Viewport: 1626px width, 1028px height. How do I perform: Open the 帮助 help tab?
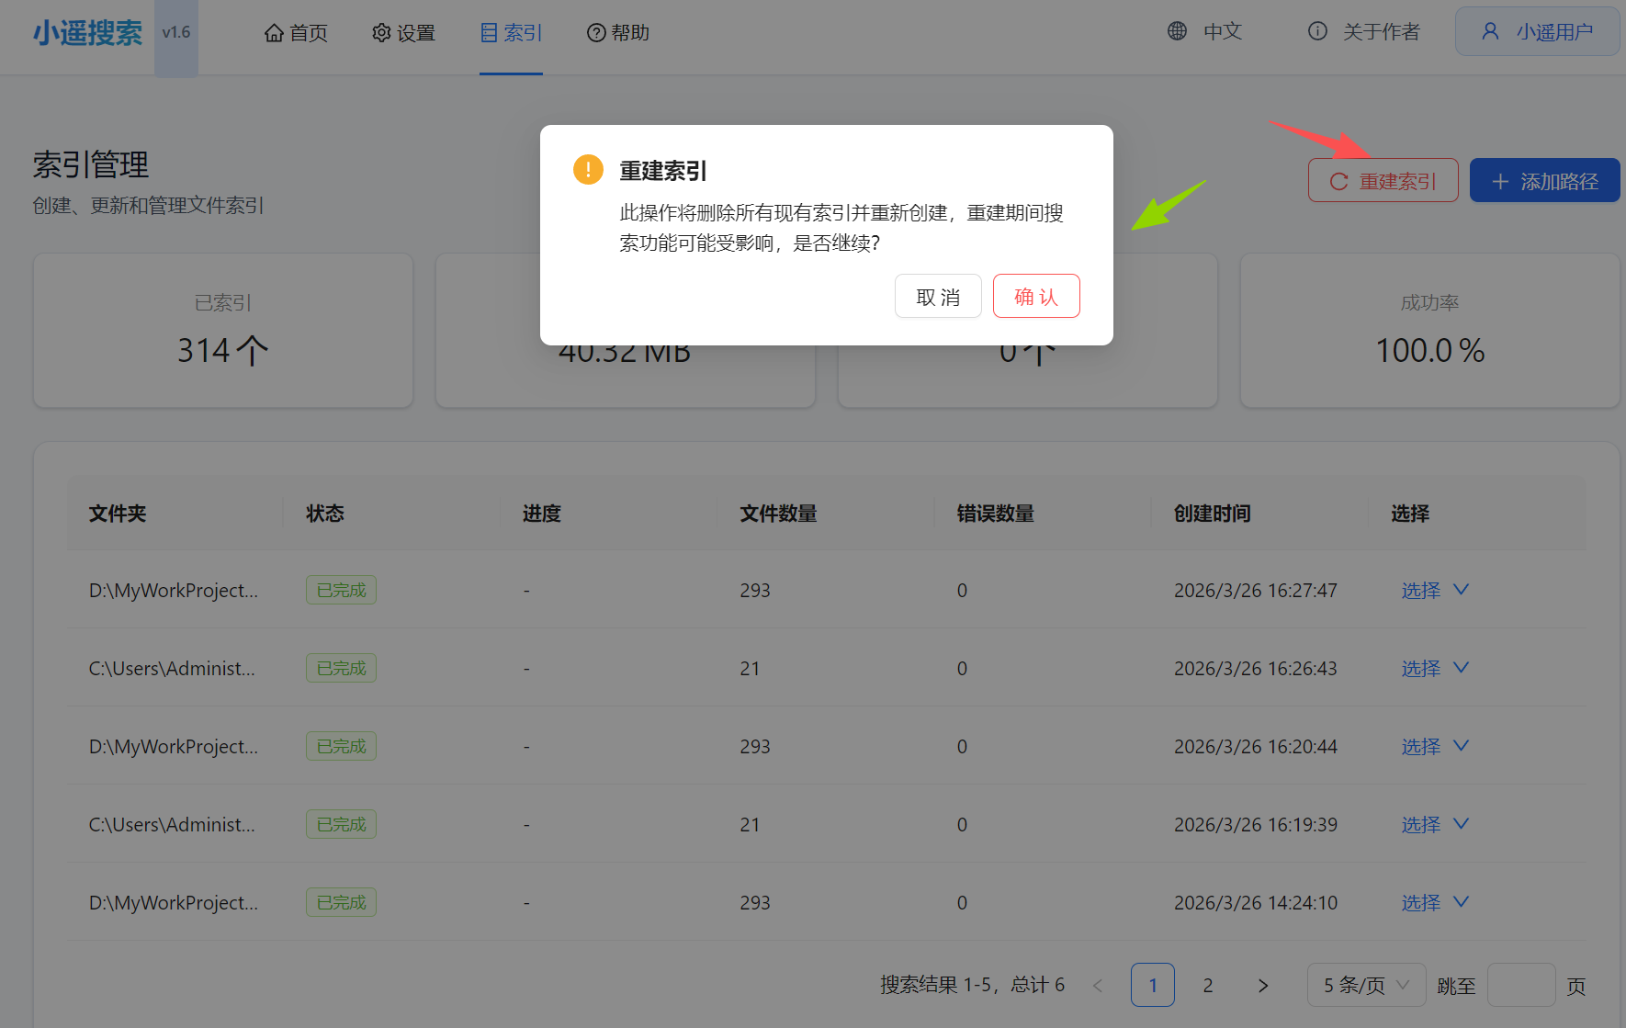[618, 33]
